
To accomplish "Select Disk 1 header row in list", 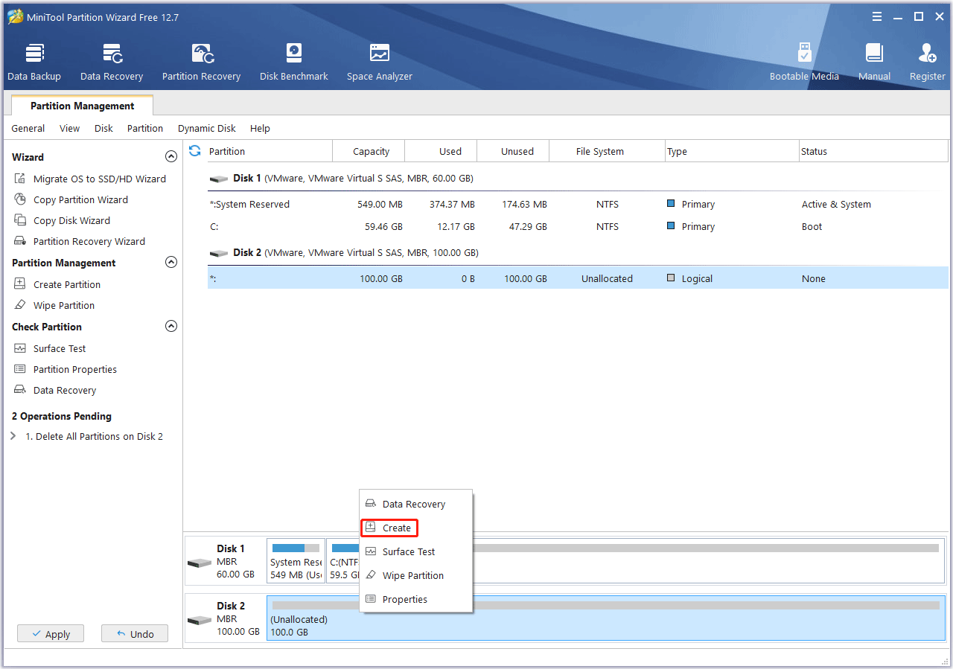I will [578, 179].
